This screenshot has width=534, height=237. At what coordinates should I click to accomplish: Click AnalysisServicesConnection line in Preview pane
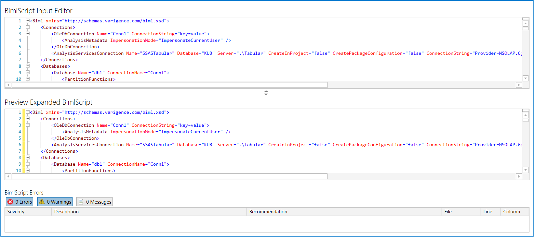(287, 145)
